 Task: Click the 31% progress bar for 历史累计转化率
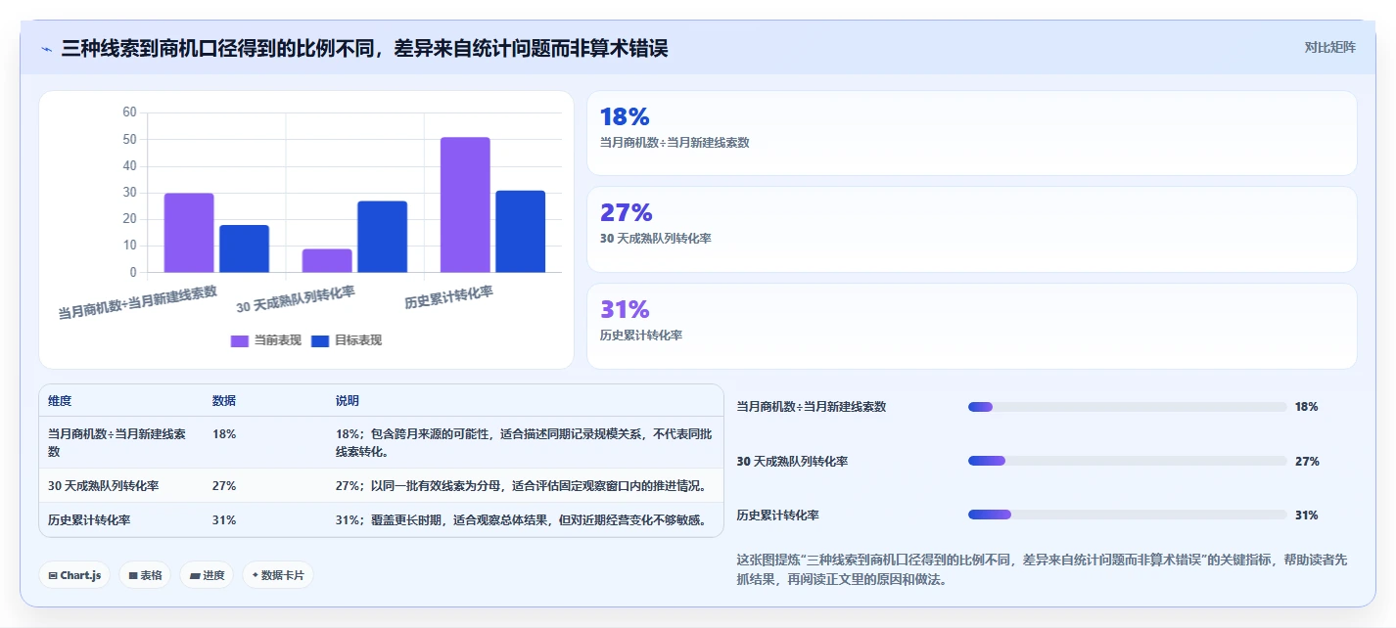pos(1127,515)
